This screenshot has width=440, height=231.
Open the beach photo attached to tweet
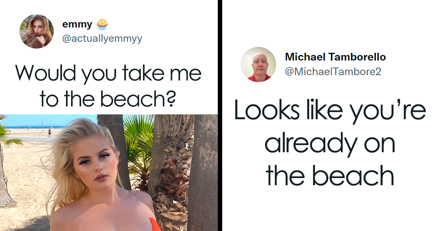109,173
